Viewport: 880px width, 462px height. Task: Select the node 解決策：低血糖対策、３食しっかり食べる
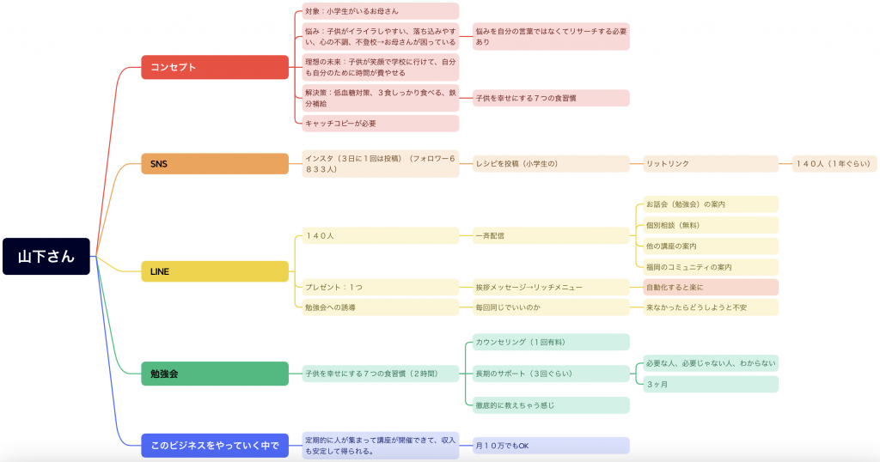click(381, 98)
